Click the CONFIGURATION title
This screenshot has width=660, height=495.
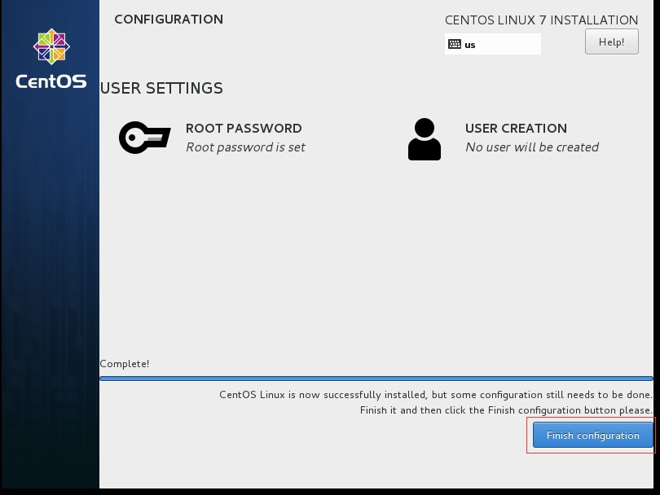pos(169,20)
